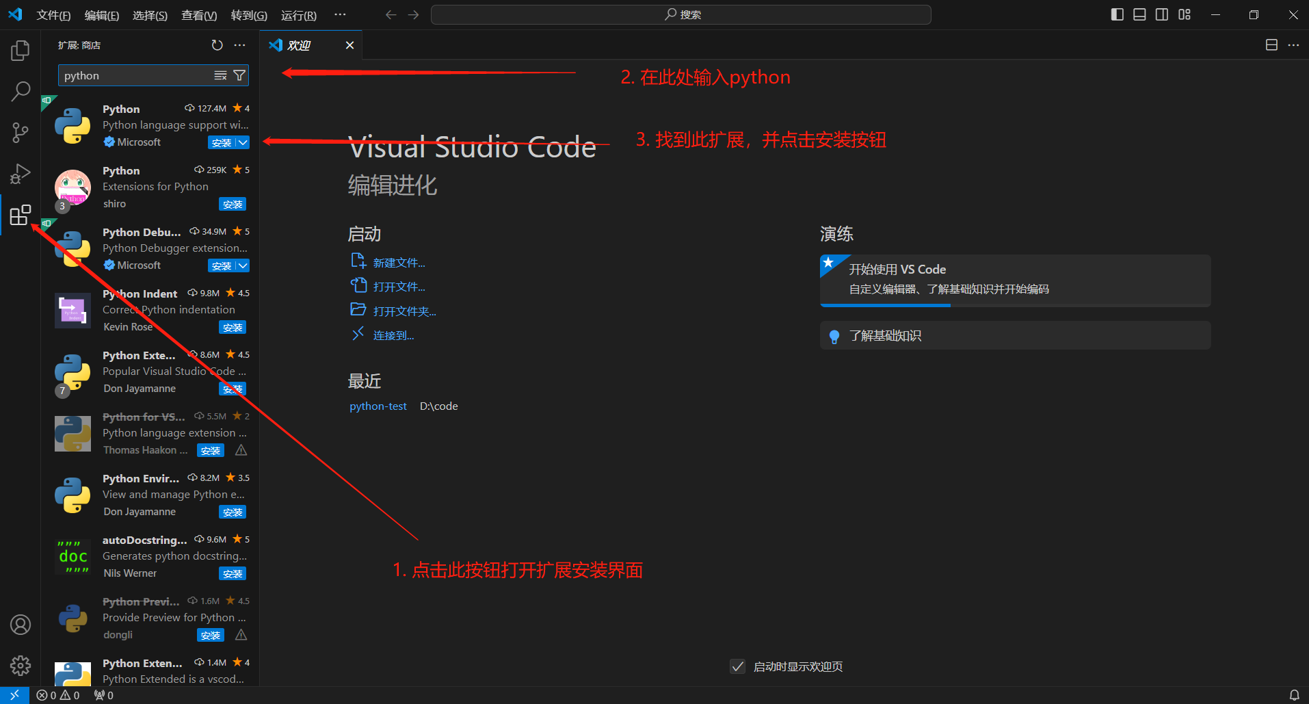Screen dimensions: 1309x704
Task: Open the learn fundamentals walkthrough
Action: pyautogui.click(x=1015, y=335)
